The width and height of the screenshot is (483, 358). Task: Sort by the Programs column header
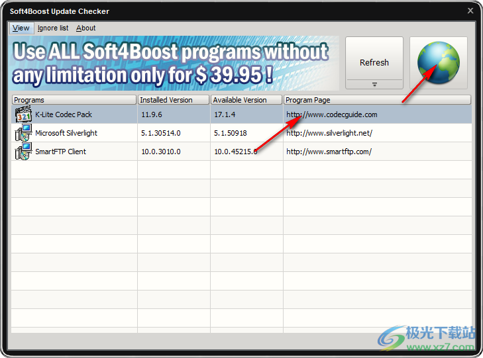(x=74, y=100)
